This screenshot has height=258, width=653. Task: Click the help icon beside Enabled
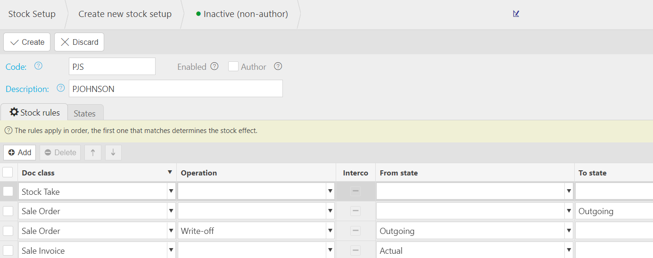coord(215,66)
